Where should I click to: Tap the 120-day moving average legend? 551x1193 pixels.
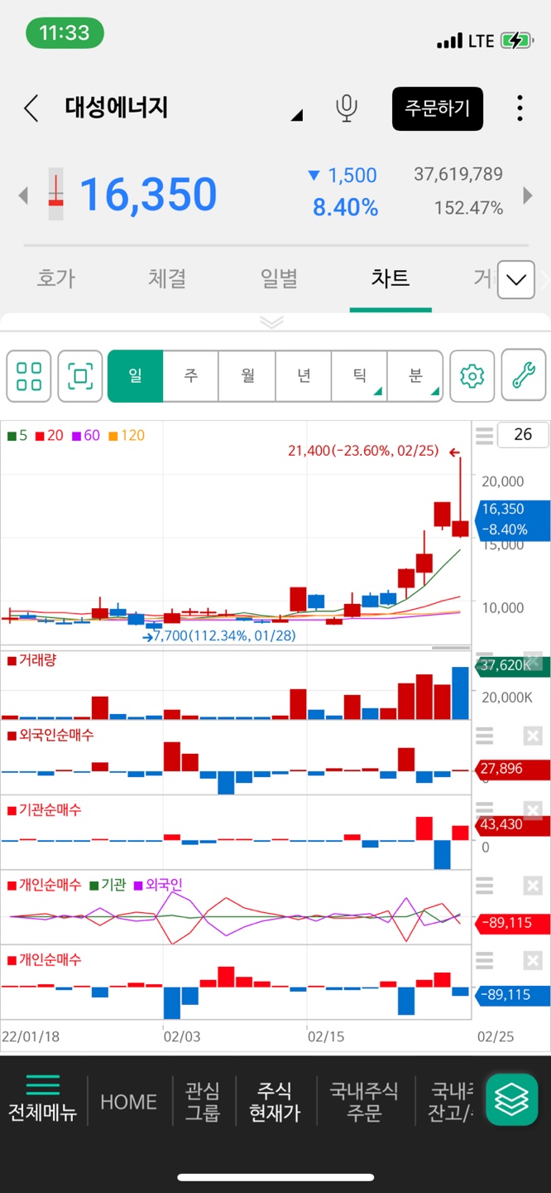pos(126,435)
